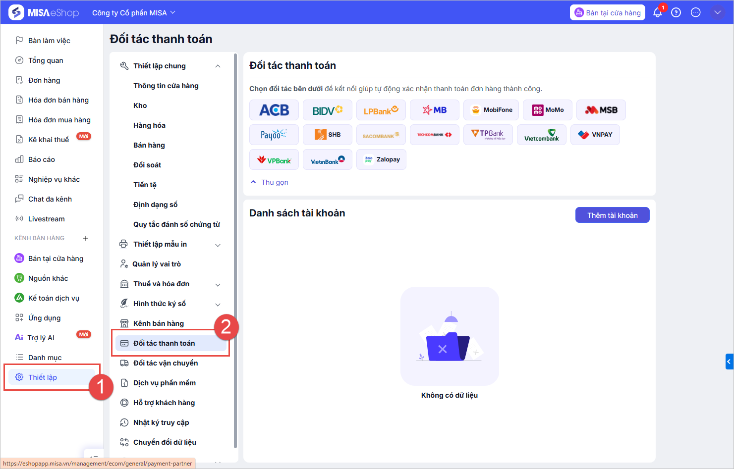Choose Techcombank payment partner
This screenshot has height=469, width=734.
[435, 135]
